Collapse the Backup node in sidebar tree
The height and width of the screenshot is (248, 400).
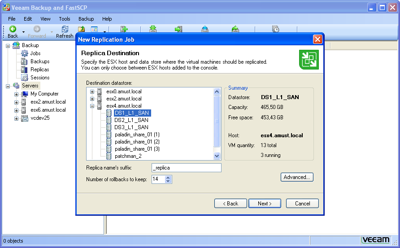(x=8, y=46)
